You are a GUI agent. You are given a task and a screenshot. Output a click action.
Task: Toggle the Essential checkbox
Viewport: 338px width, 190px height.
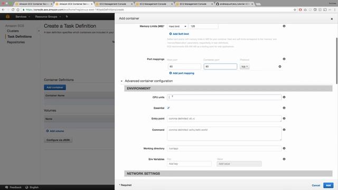[168, 108]
